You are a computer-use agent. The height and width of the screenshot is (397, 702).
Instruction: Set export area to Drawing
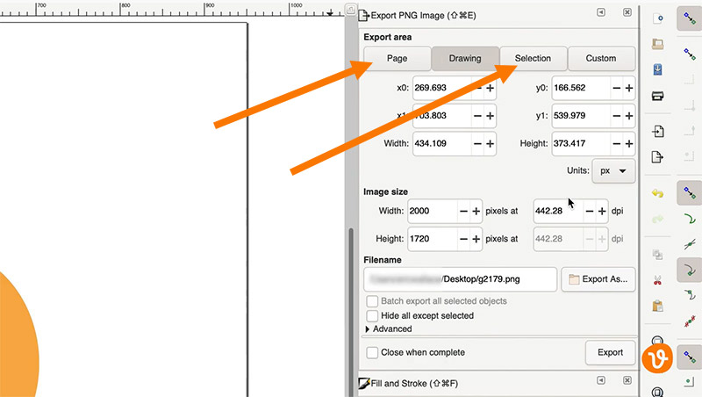click(x=465, y=58)
